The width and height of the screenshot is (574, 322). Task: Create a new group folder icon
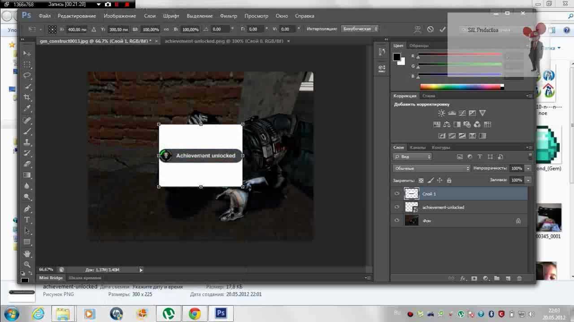pyautogui.click(x=497, y=278)
